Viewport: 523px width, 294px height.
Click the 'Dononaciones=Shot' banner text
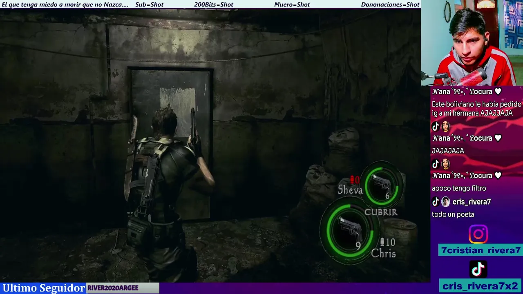coord(390,4)
